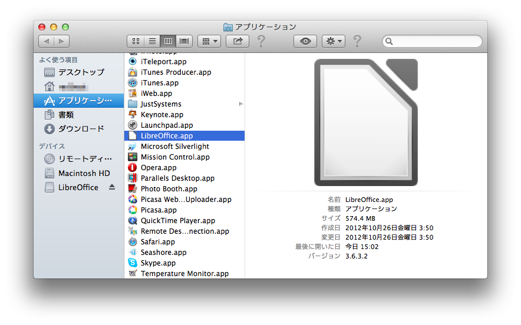This screenshot has height=325, width=521.
Task: Open デスクトップ in the sidebar
Action: point(79,72)
